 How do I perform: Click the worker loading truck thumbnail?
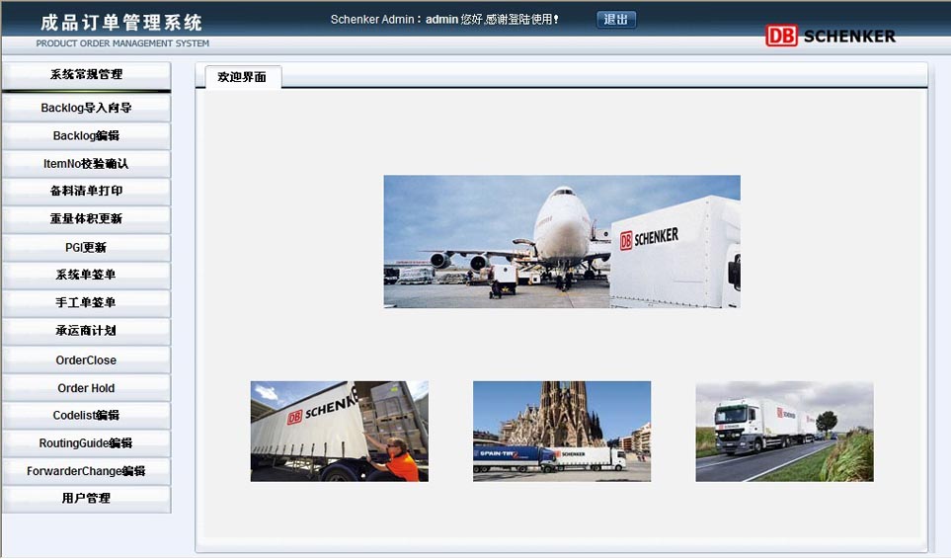click(340, 431)
